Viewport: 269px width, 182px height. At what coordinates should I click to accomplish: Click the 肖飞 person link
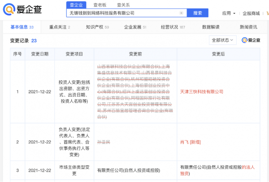pyautogui.click(x=184, y=141)
